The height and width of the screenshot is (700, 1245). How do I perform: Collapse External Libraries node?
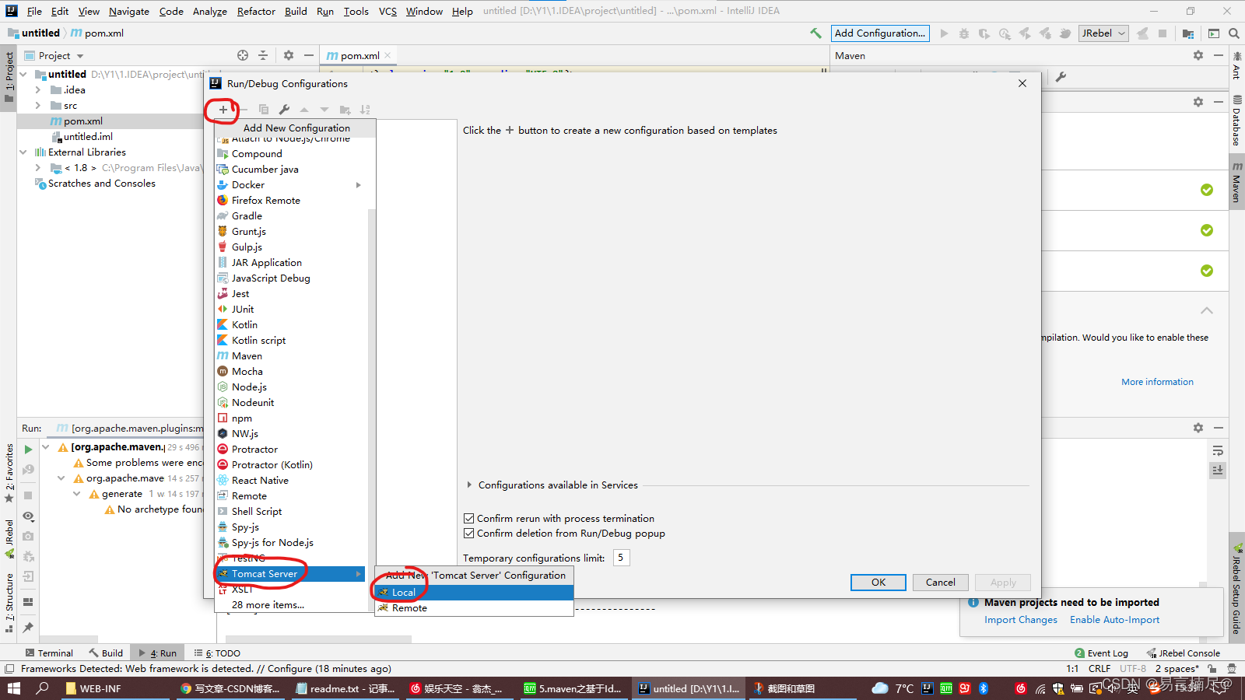pyautogui.click(x=23, y=152)
